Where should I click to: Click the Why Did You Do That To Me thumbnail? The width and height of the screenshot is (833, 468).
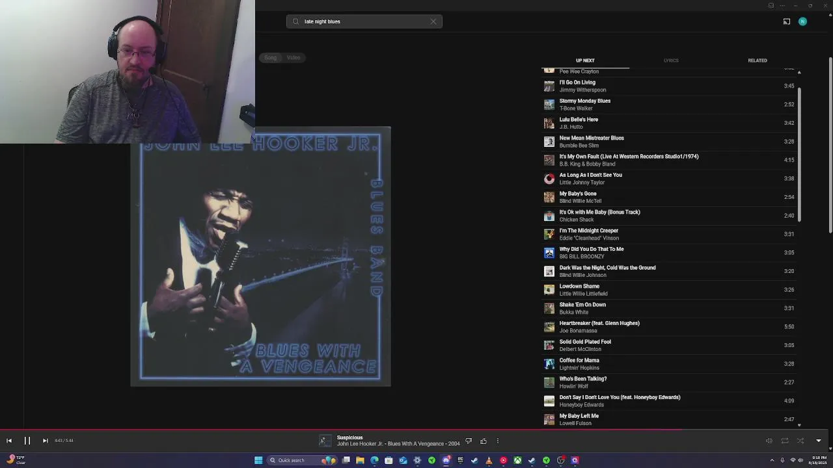point(549,253)
